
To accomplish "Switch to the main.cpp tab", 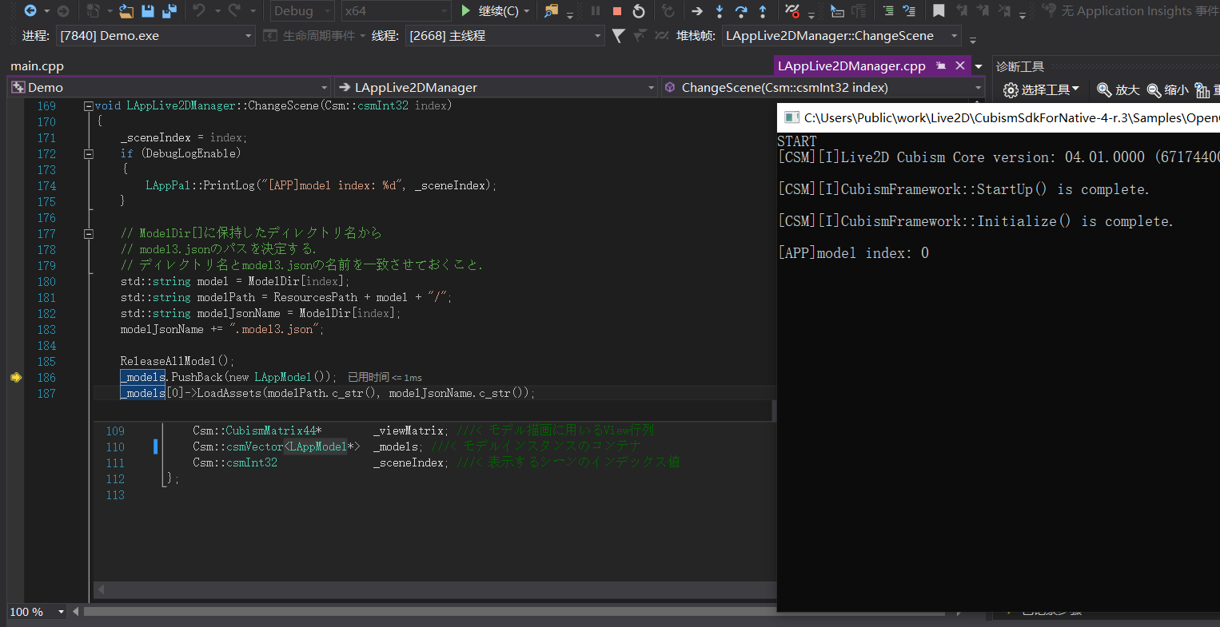I will pos(37,66).
